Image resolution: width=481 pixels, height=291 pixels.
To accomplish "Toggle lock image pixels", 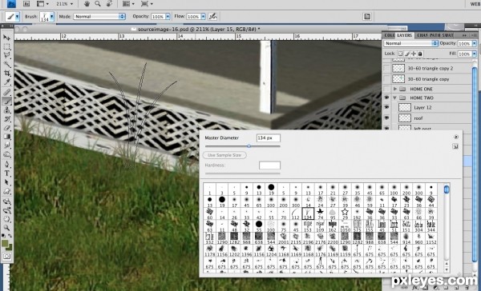I will (407, 54).
